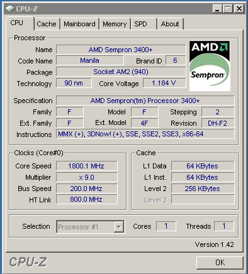Click the HT Link value 800.0 MHz

coord(87,199)
